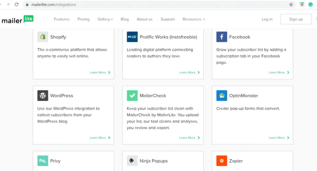Open the Features page
The image size is (317, 171).
62,19
